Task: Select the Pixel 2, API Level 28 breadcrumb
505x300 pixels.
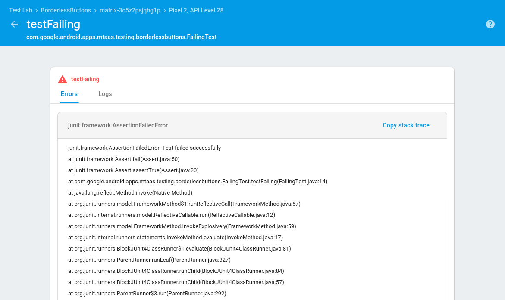Action: pos(196,10)
